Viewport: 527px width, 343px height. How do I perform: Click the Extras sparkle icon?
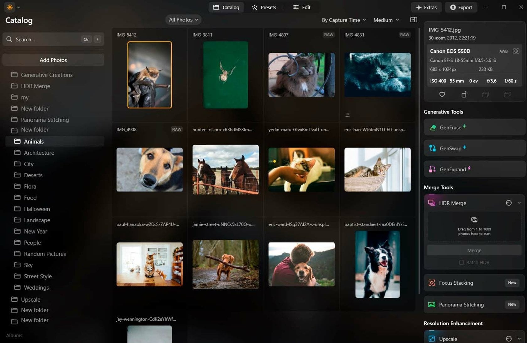419,7
